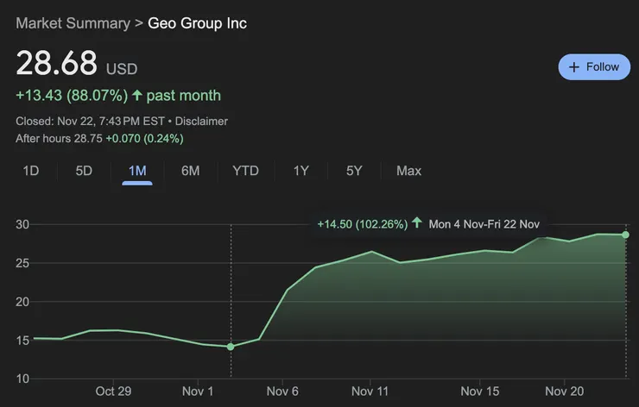
Task: Open the Market Summary breadcrumb link
Action: (73, 23)
